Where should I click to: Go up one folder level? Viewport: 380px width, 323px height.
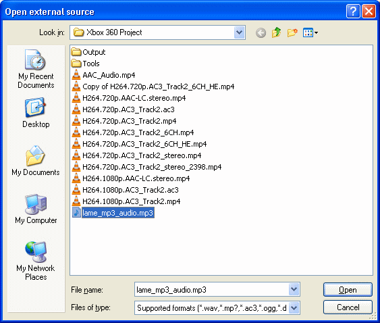point(276,32)
